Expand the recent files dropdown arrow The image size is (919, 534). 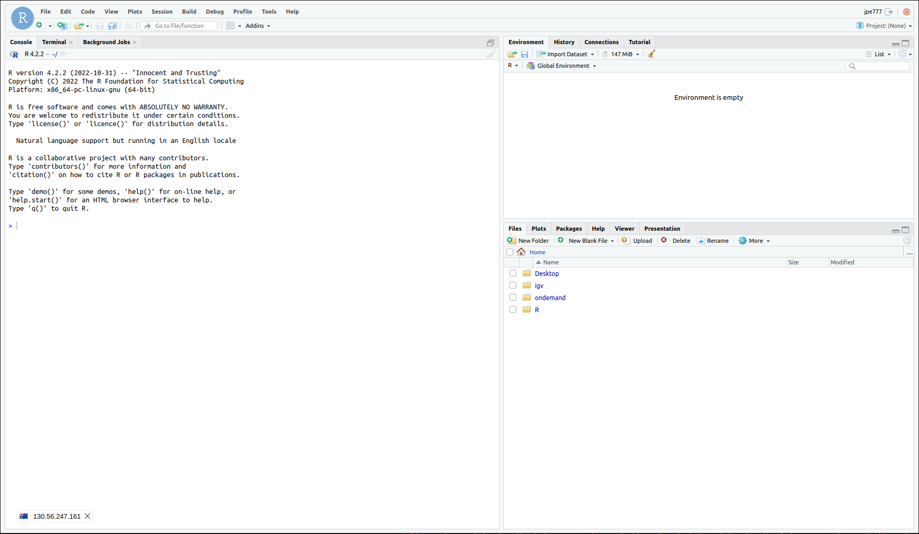click(x=87, y=26)
